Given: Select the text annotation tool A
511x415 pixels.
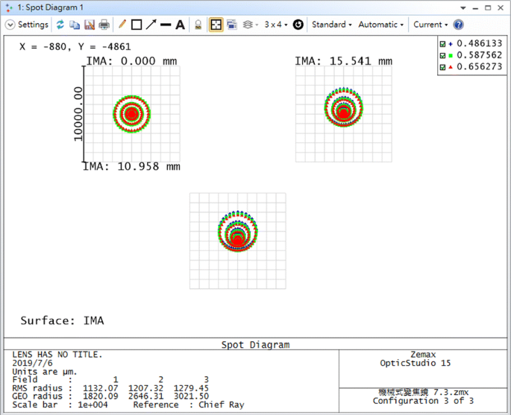Looking at the screenshot, I should [180, 25].
